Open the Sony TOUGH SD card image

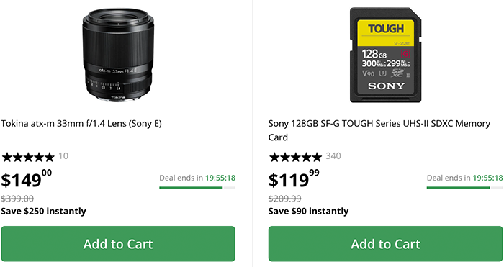click(x=385, y=55)
